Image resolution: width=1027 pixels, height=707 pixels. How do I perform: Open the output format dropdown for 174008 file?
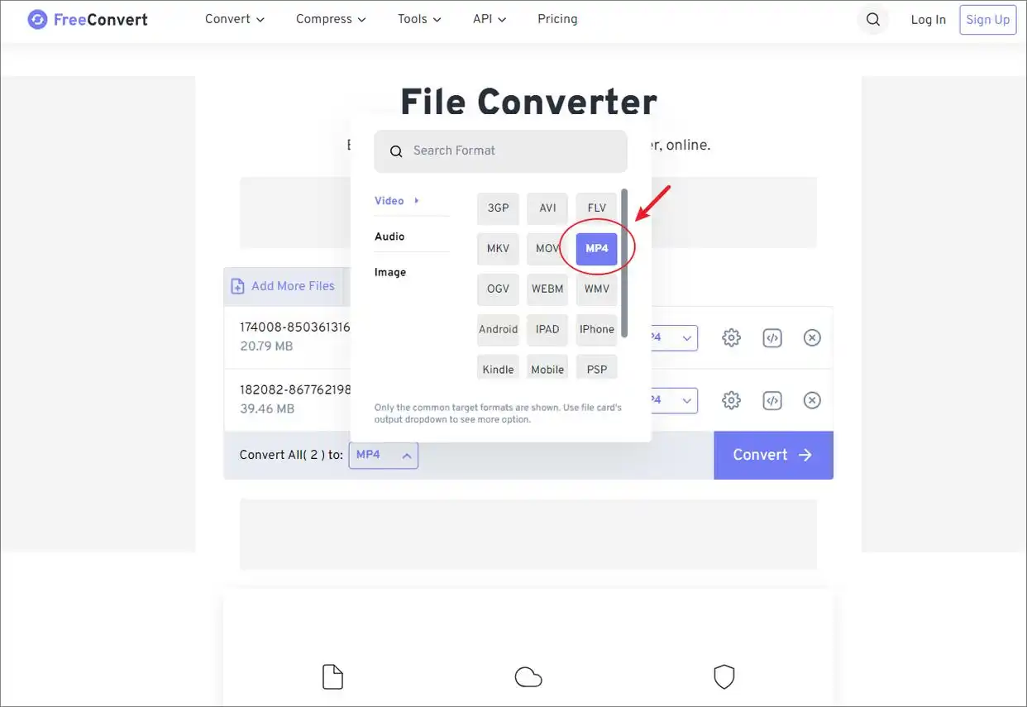[x=674, y=337]
